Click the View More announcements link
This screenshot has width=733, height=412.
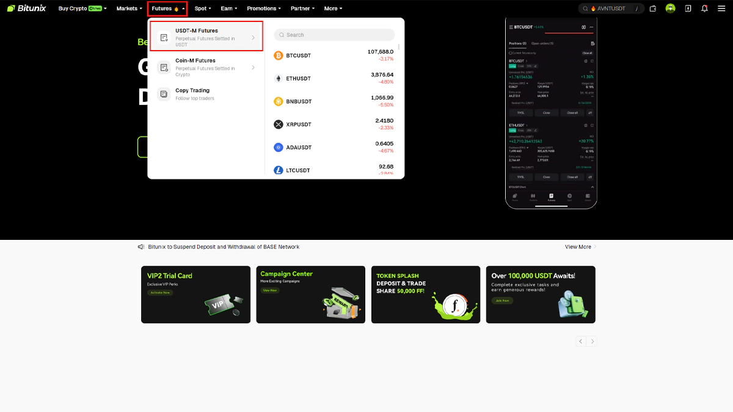tap(580, 247)
